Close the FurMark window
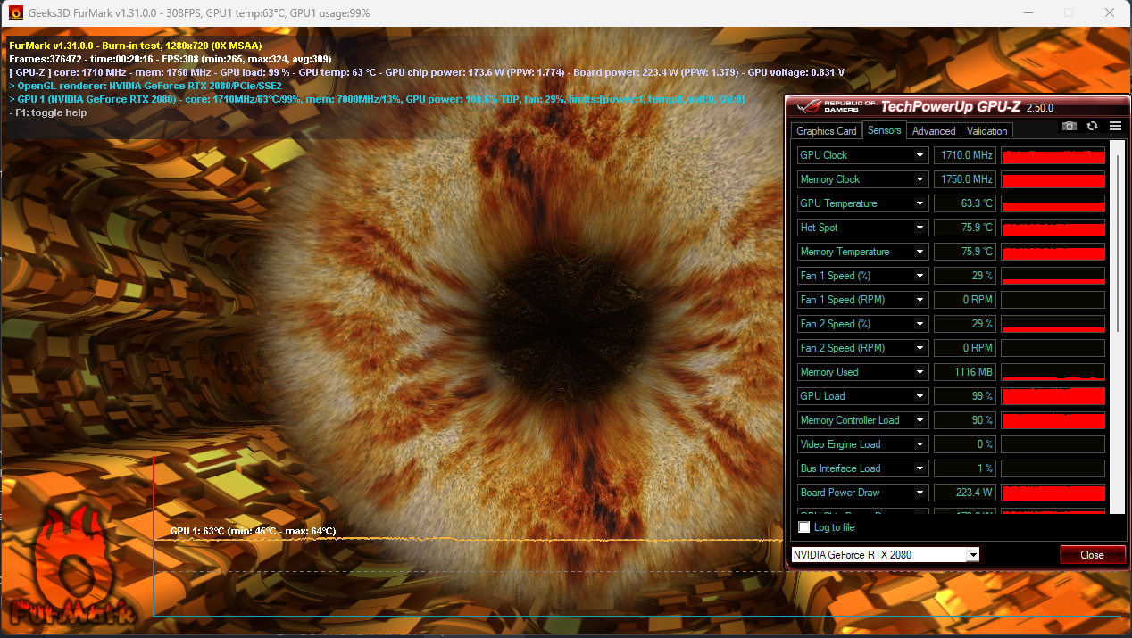Image resolution: width=1132 pixels, height=638 pixels. (1109, 13)
